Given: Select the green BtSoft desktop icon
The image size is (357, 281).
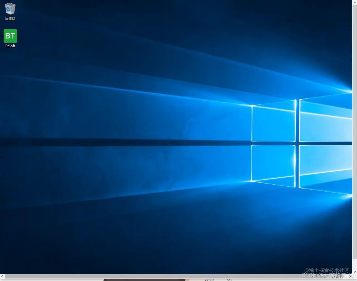Looking at the screenshot, I should [x=10, y=38].
